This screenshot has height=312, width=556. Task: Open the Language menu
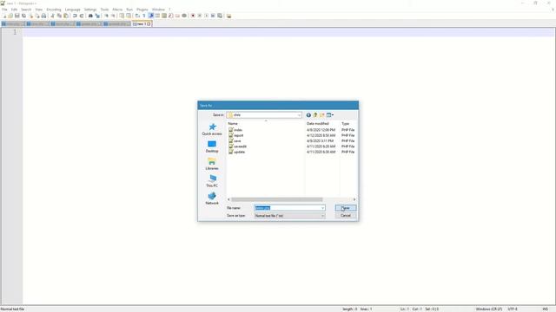click(x=73, y=10)
